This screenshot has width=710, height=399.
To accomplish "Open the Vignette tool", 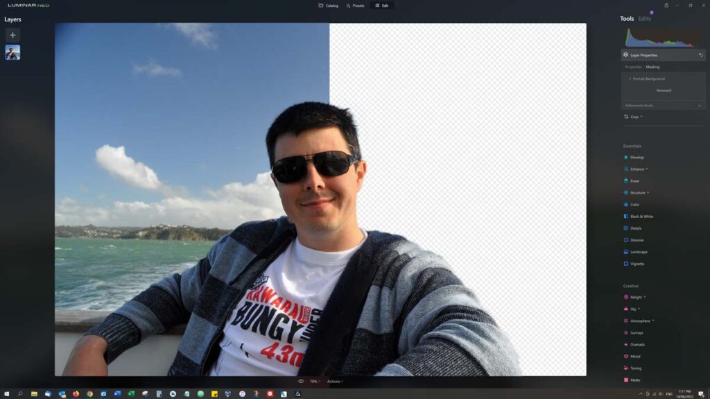I will click(x=637, y=264).
